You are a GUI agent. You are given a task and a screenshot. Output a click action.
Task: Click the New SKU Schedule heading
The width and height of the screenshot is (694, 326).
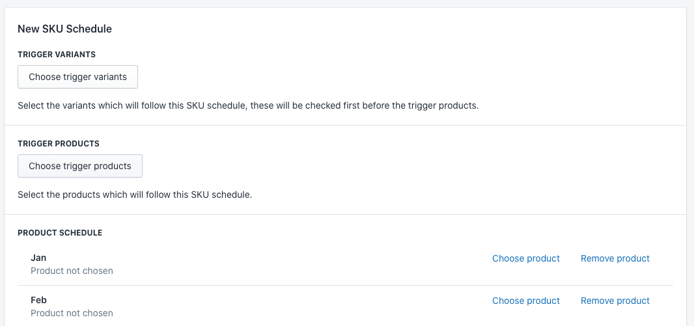[x=64, y=29]
